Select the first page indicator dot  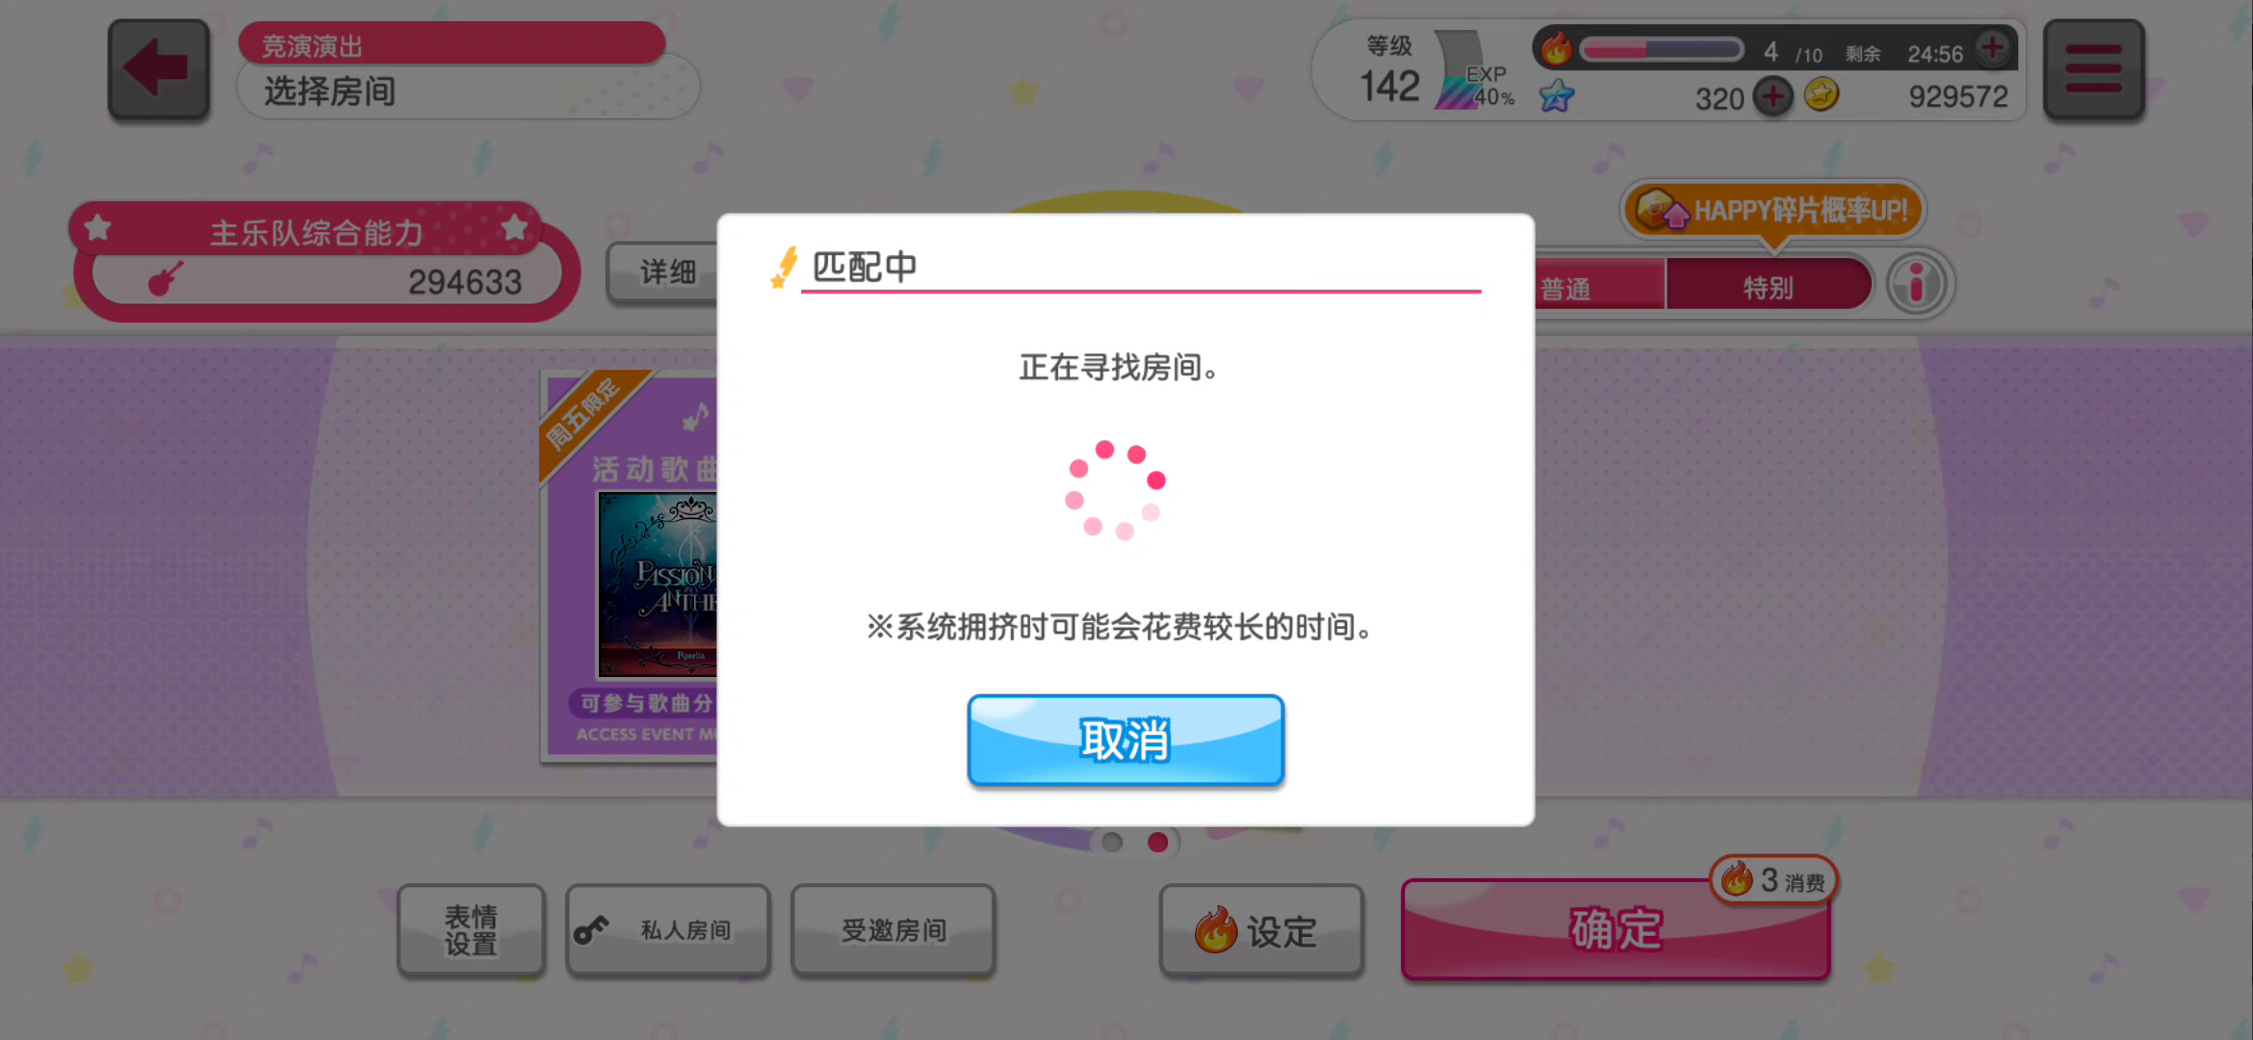[x=1112, y=843]
